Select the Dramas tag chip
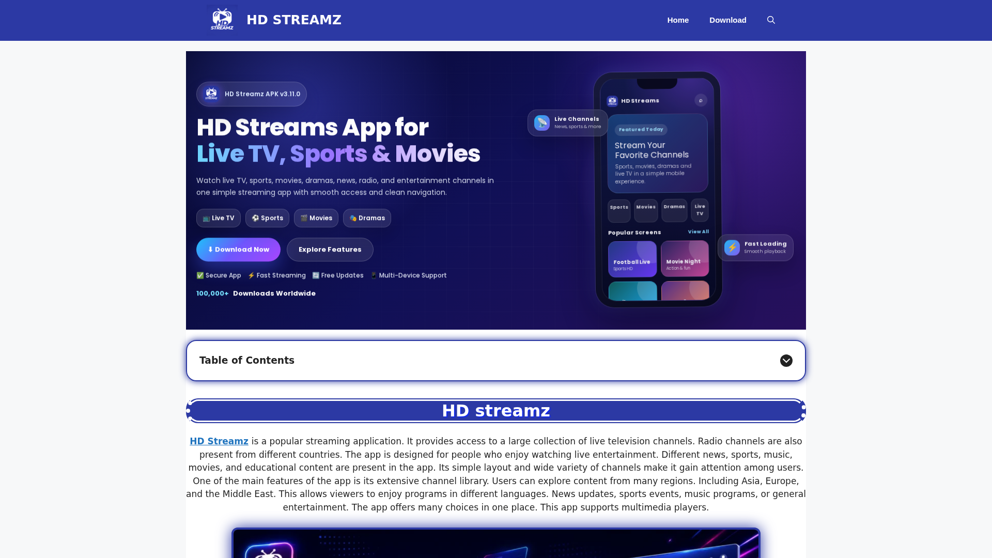992x558 pixels. tap(367, 218)
